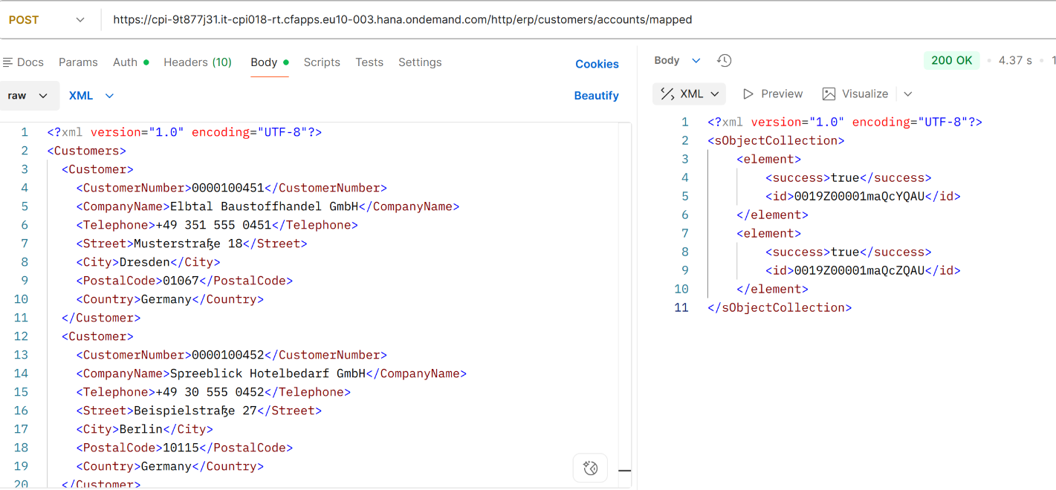Screen dimensions: 1056x490
Task: Click the Beautify link
Action: pyautogui.click(x=596, y=96)
